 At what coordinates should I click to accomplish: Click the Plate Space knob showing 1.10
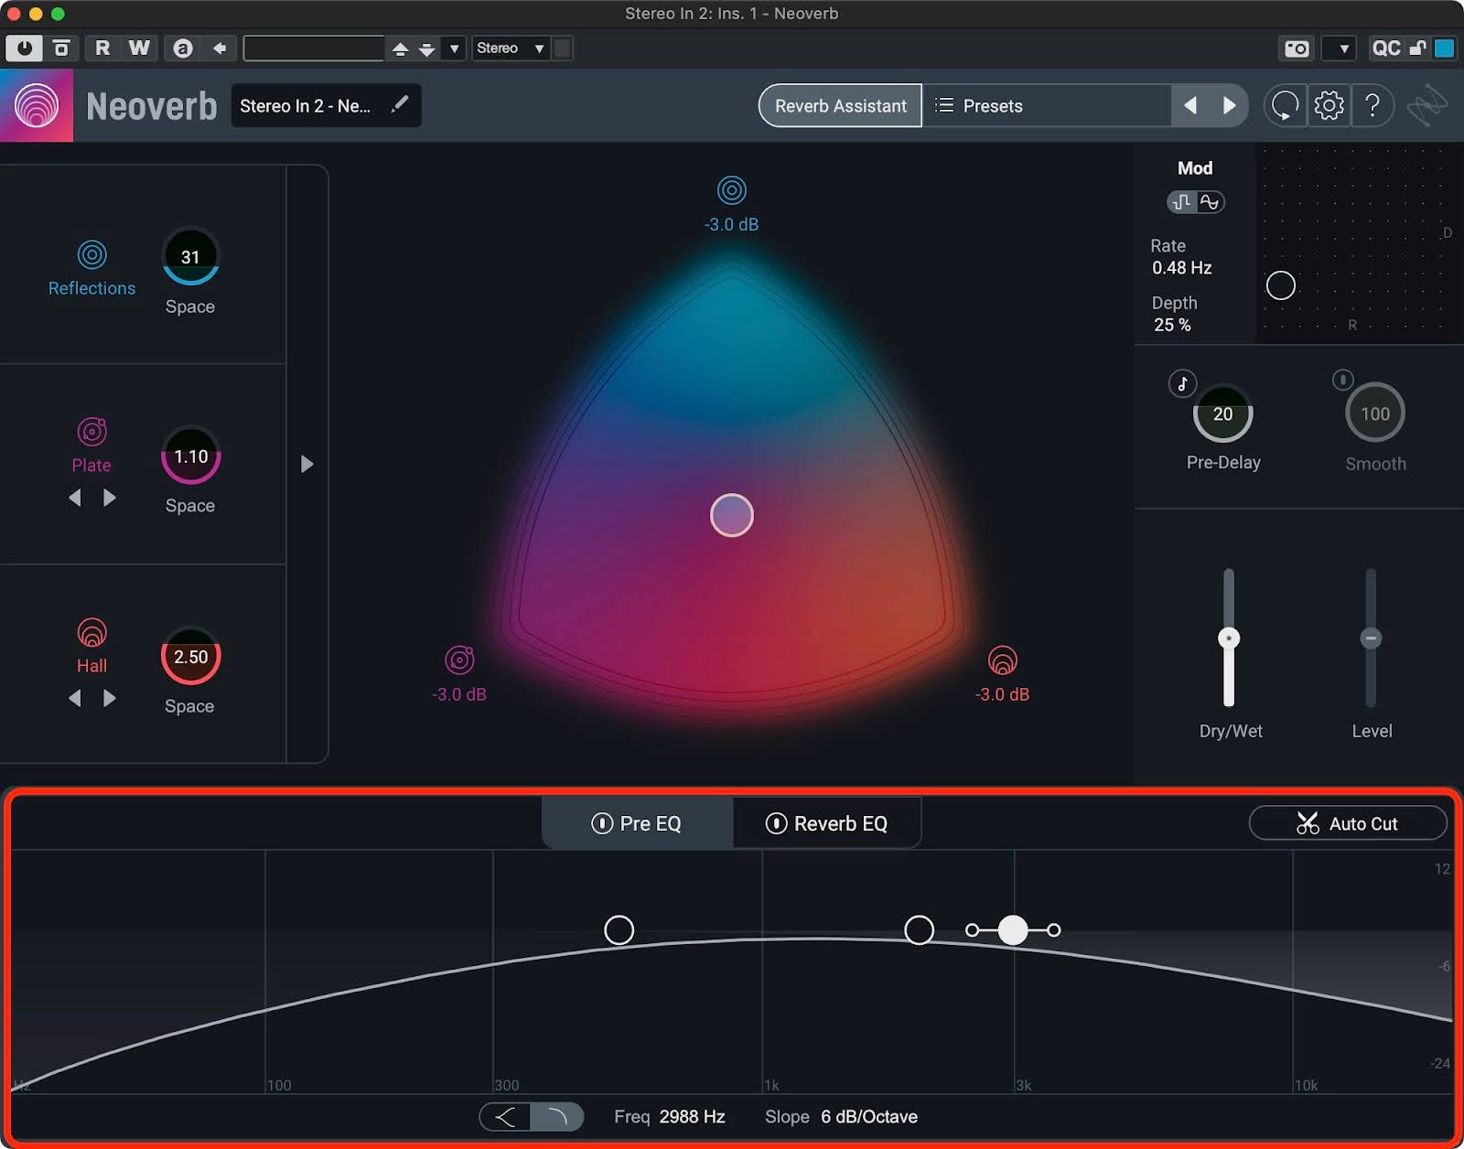coord(190,456)
